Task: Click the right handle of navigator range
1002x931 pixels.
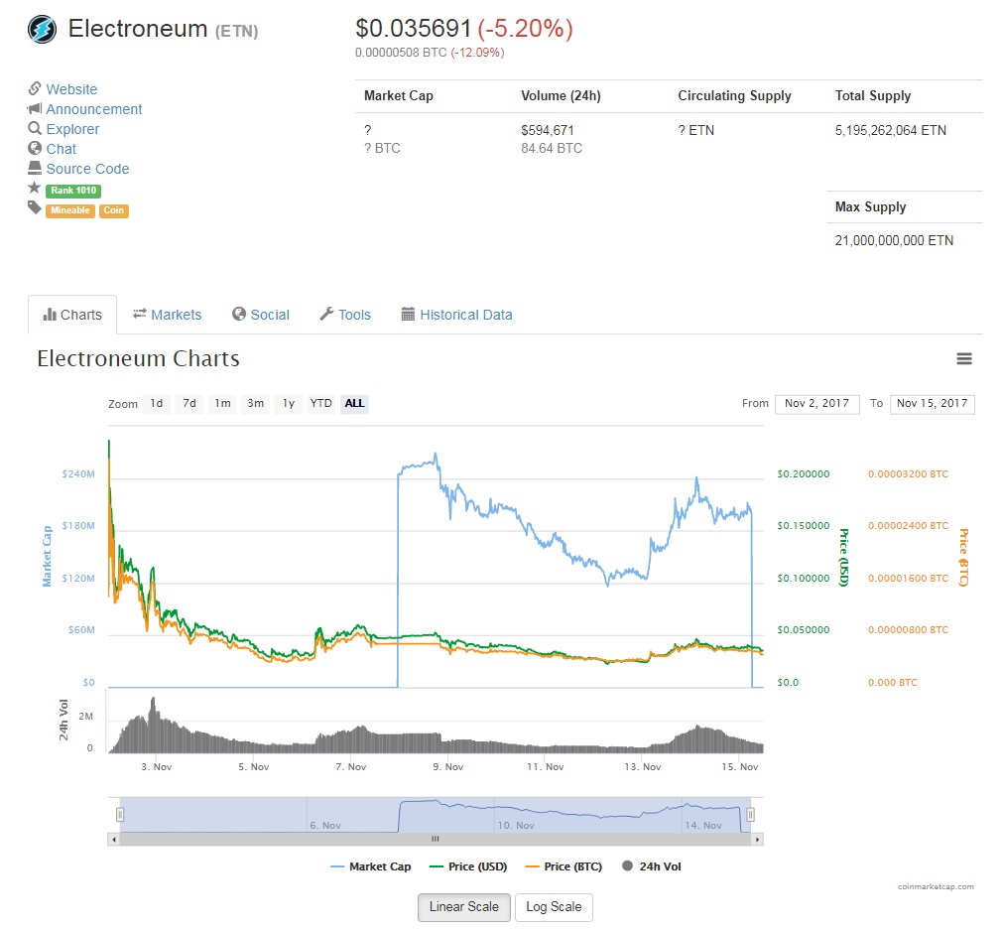Action: pyautogui.click(x=751, y=815)
